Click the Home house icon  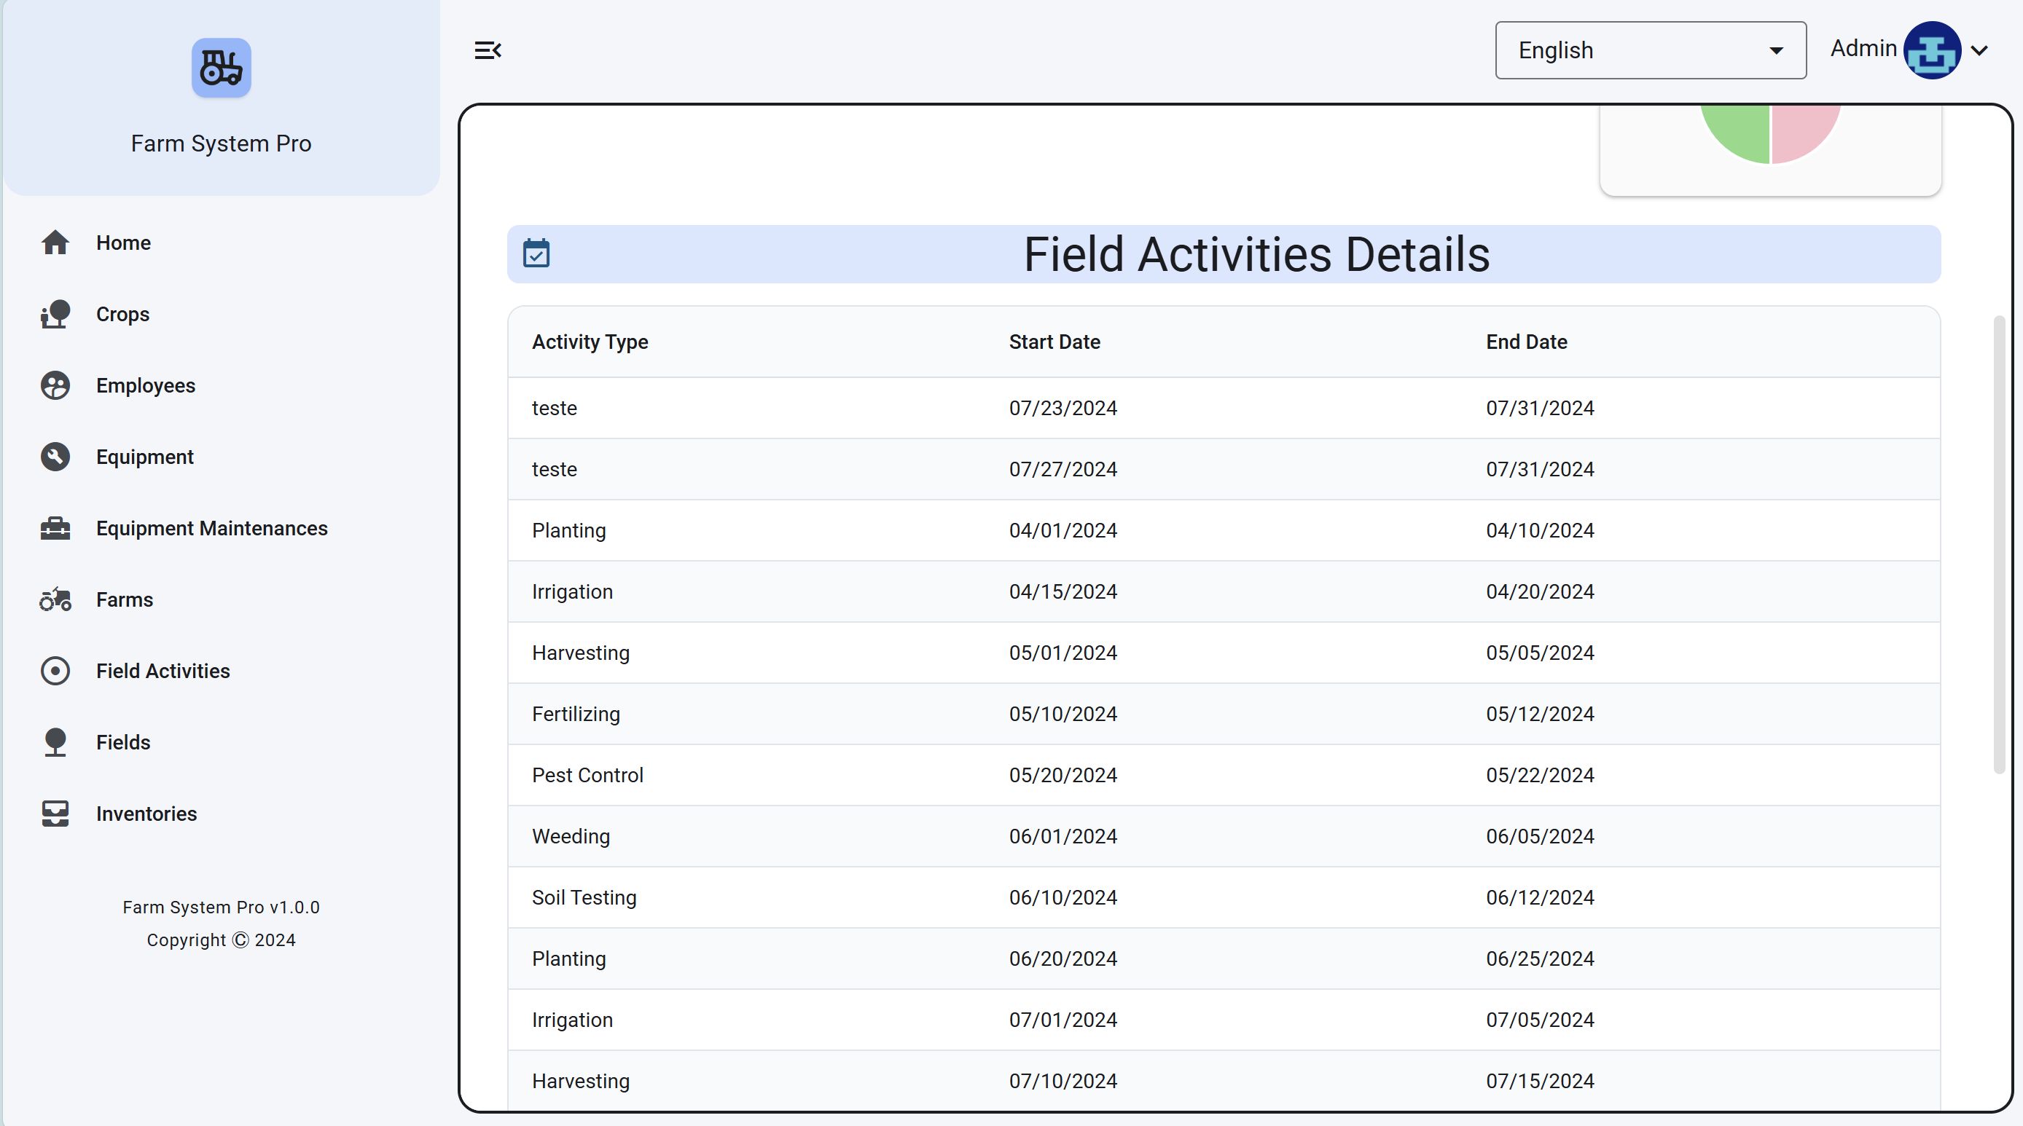click(55, 243)
